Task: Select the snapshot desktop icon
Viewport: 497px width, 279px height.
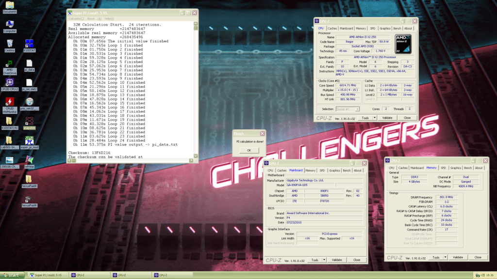Action: (x=29, y=124)
